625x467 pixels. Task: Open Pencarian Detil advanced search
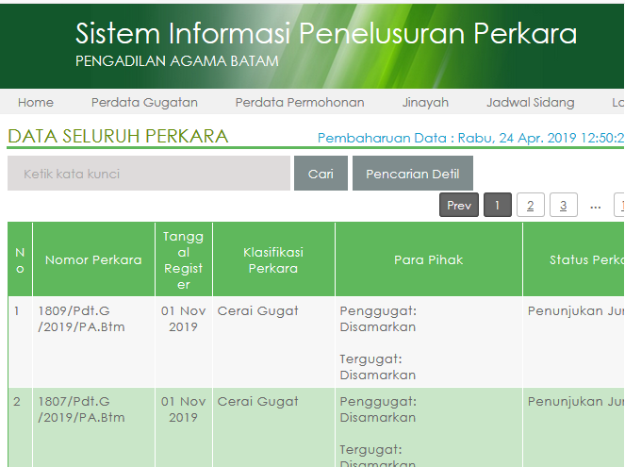click(x=412, y=174)
